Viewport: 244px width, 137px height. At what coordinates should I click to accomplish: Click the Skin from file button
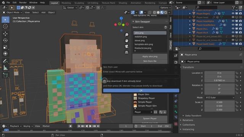coord(150,61)
